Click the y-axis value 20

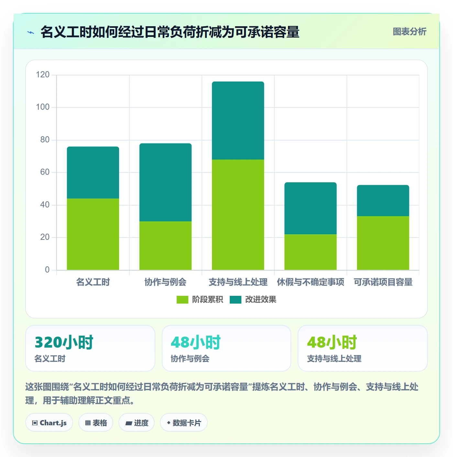(x=45, y=237)
